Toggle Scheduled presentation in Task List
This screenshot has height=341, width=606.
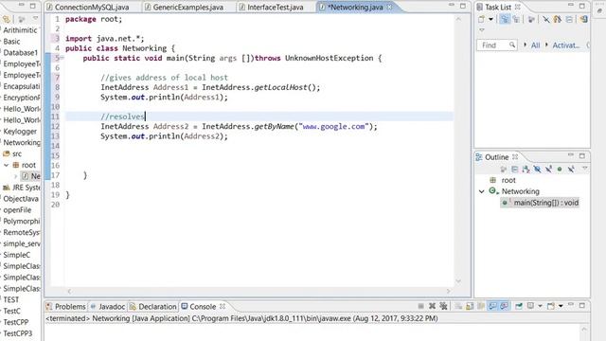516,19
